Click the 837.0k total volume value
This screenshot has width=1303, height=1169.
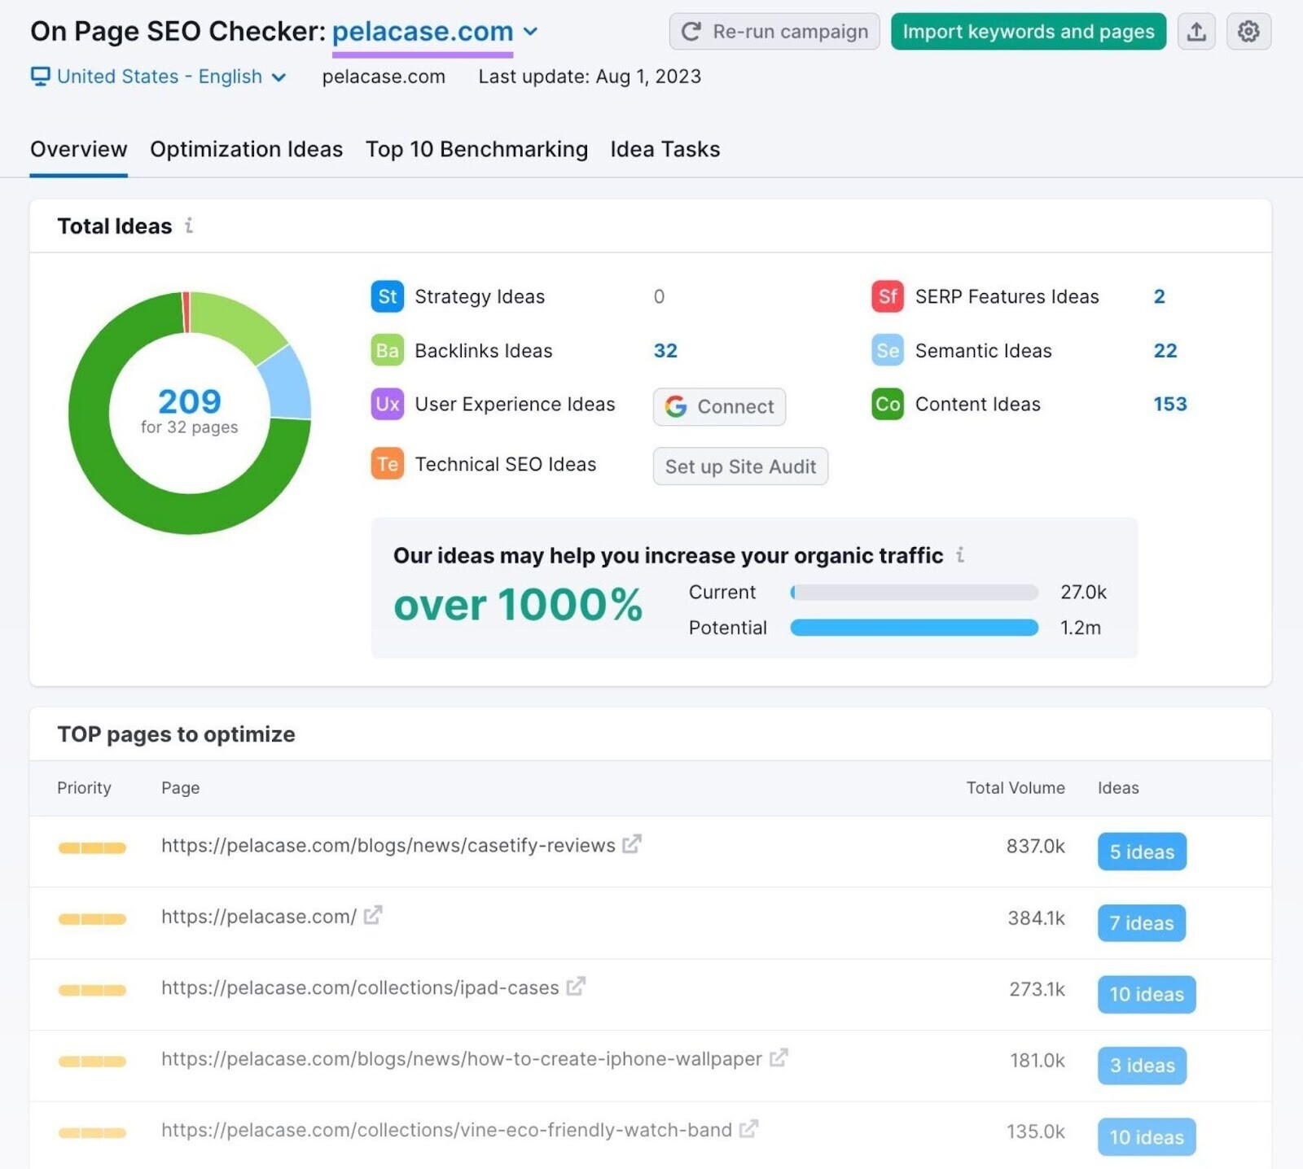tap(1035, 847)
